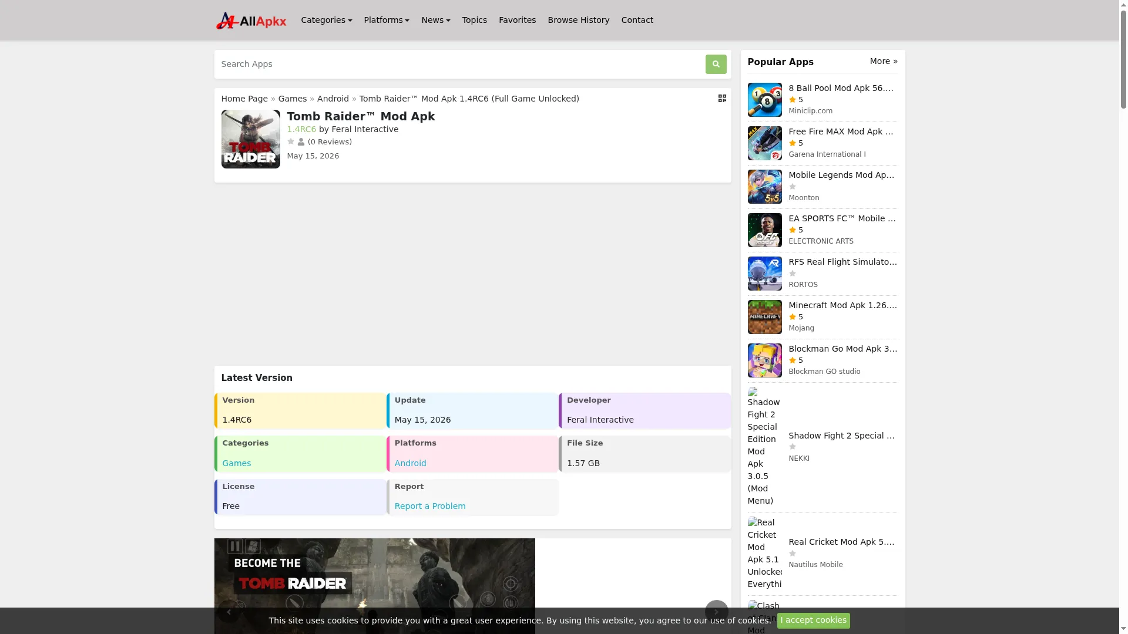1128x634 pixels.
Task: Open Minecraft app icon
Action: (x=764, y=317)
